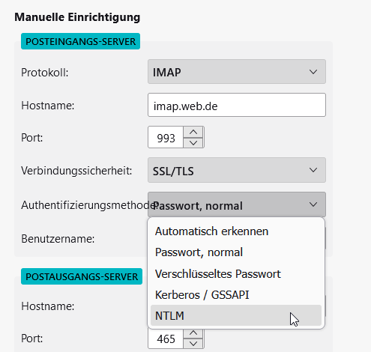Click the outgoing port 465 field
This screenshot has height=352, width=371.
[166, 339]
